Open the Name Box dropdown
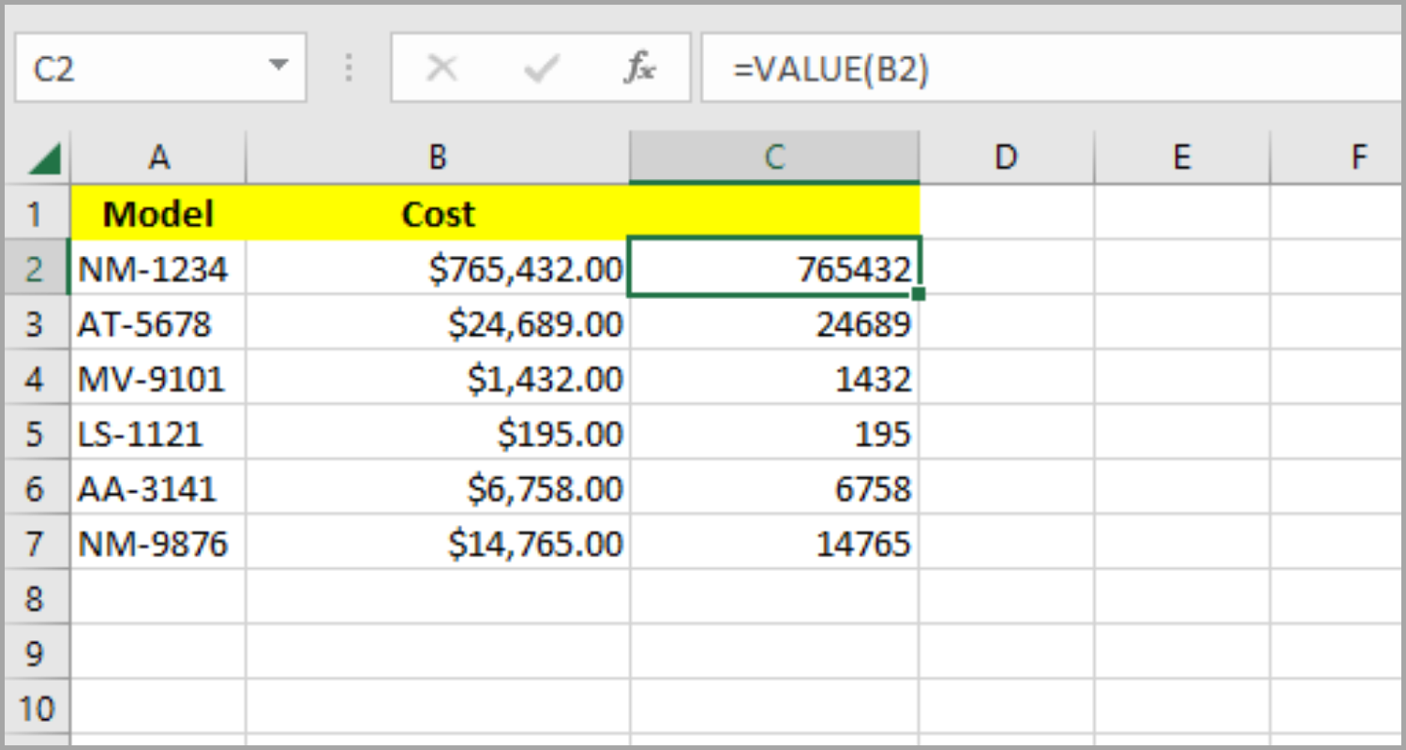 pos(279,66)
